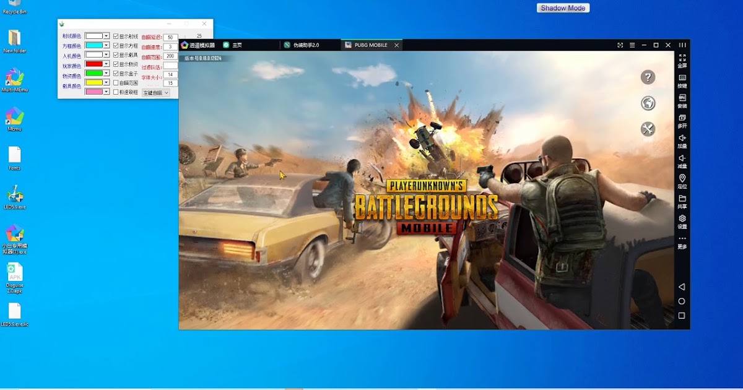Image resolution: width=743 pixels, height=390 pixels.
Task: Click the expand-screen icon in emulator title bar
Action: [x=620, y=45]
